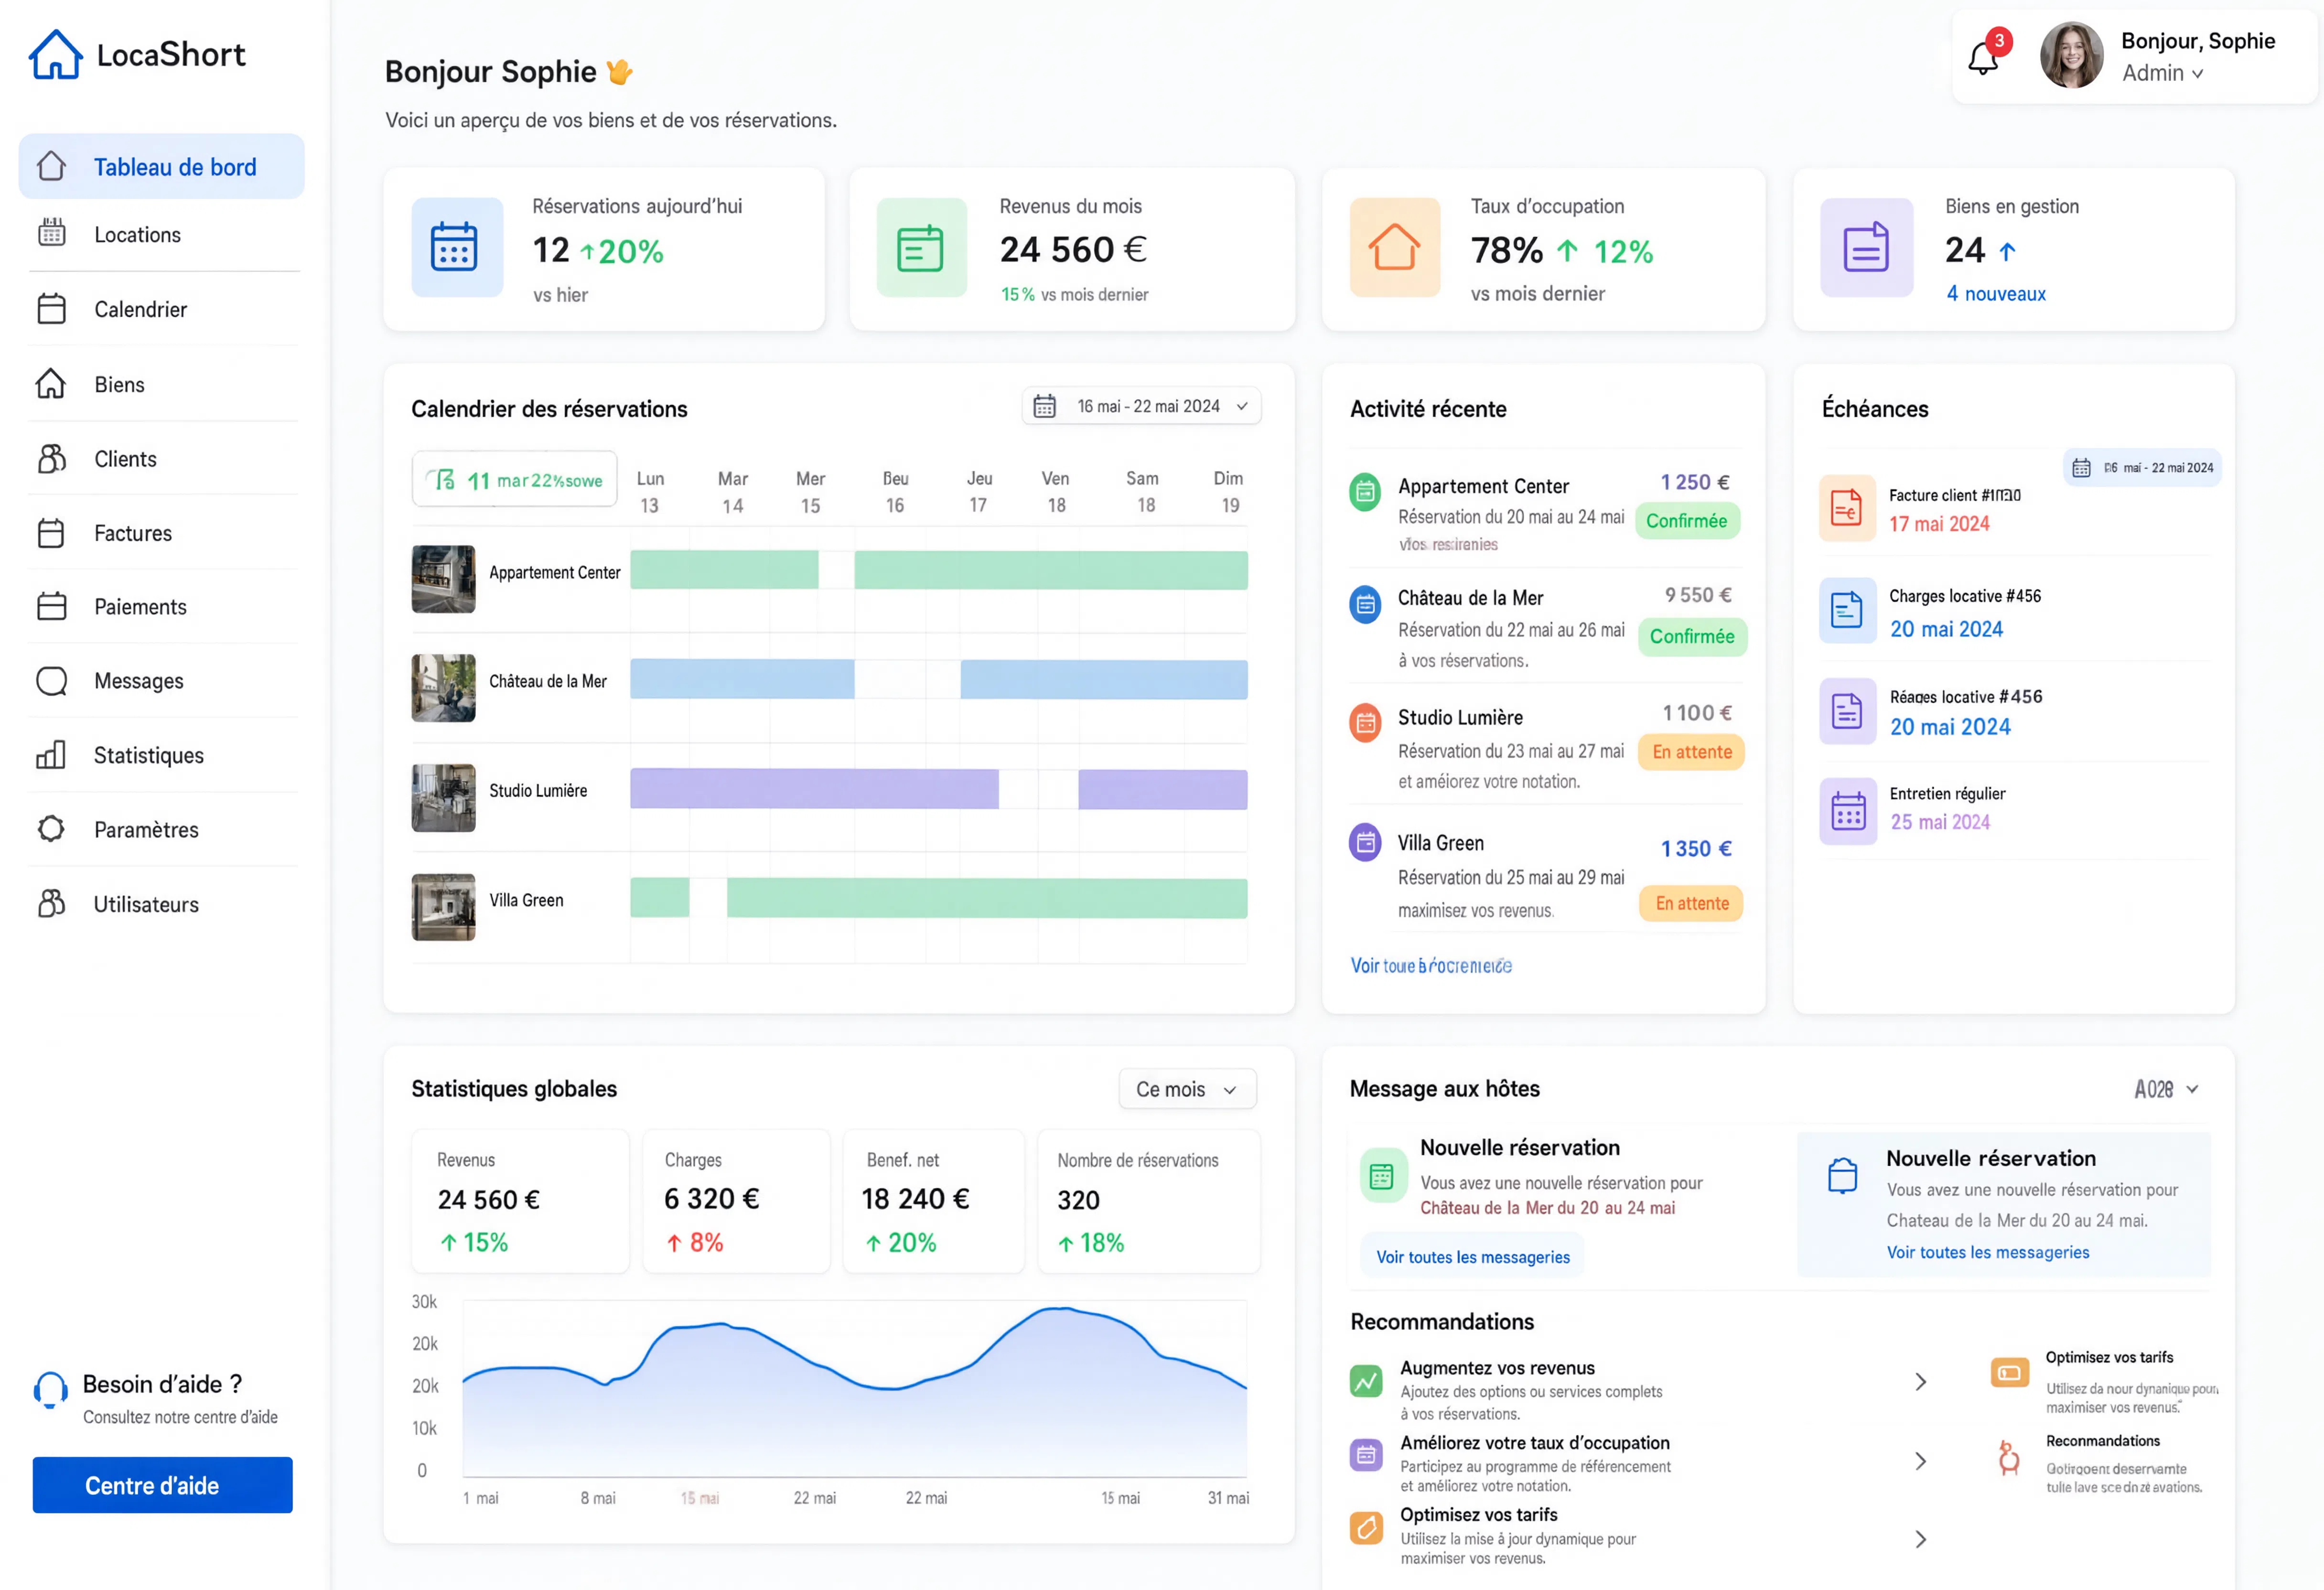
Task: Click the Château de la Mer first blue booking bar
Action: click(742, 679)
